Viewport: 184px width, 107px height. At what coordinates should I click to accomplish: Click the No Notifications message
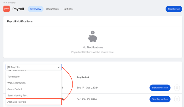click(x=93, y=47)
